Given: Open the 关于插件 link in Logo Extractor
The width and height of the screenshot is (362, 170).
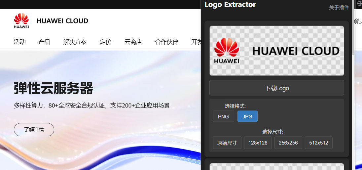Looking at the screenshot, I should point(339,8).
